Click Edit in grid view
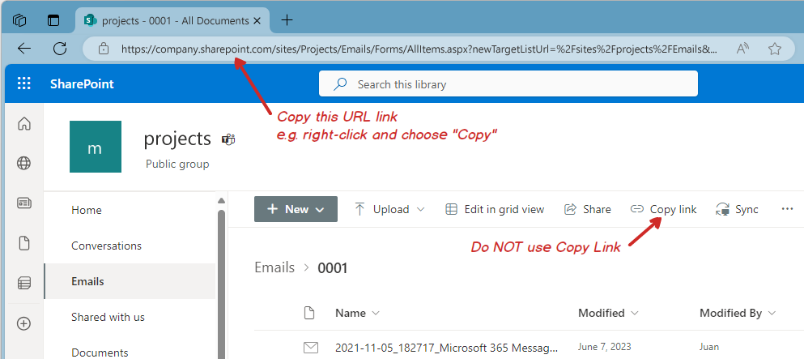Screen dimensions: 804x359 (x=495, y=209)
